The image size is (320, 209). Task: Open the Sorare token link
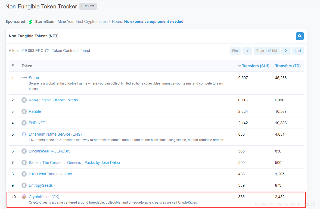pos(34,78)
